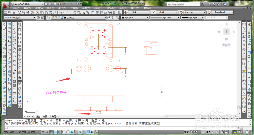Open the Standard multileader style dropdown
Viewport: 254px width, 135px height.
pyautogui.click(x=232, y=12)
